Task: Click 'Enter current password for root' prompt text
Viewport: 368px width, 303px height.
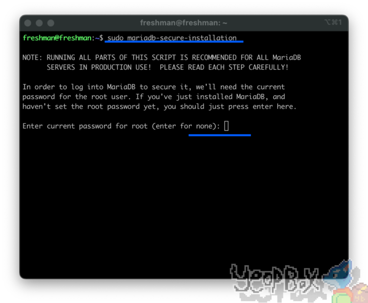Action: pos(121,126)
